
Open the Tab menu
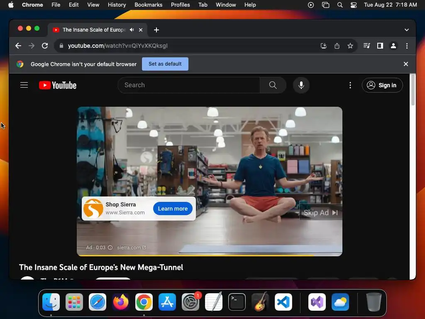(203, 5)
